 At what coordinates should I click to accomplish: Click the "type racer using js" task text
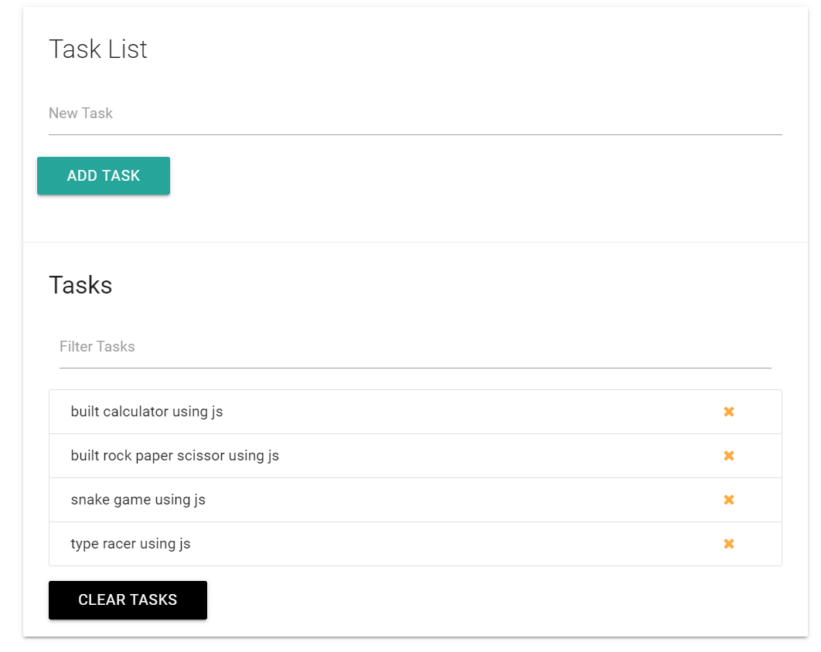pos(128,543)
